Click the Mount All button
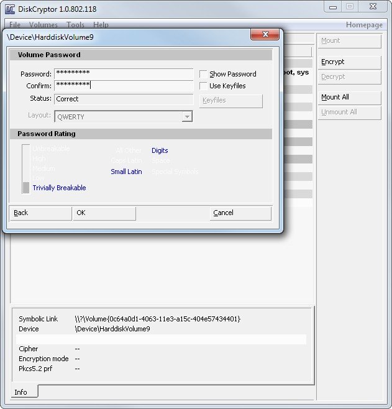This screenshot has height=409, width=392. [x=349, y=98]
